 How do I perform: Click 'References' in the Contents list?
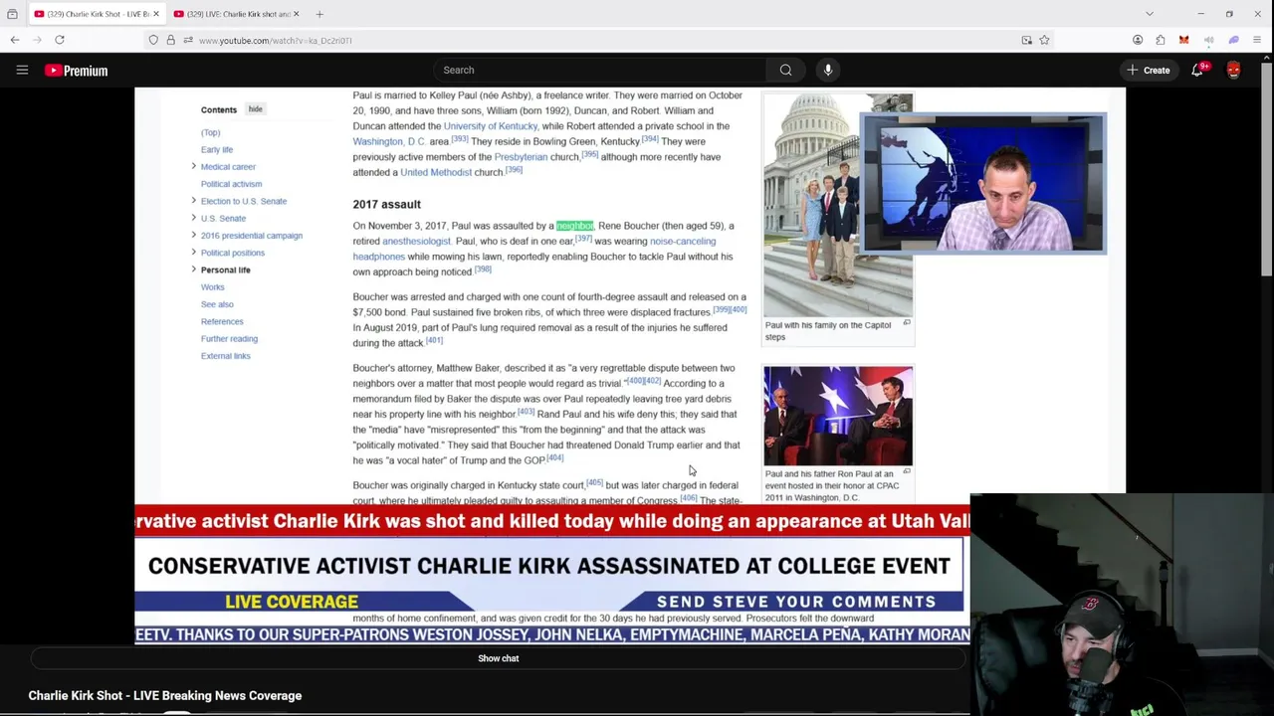[222, 321]
